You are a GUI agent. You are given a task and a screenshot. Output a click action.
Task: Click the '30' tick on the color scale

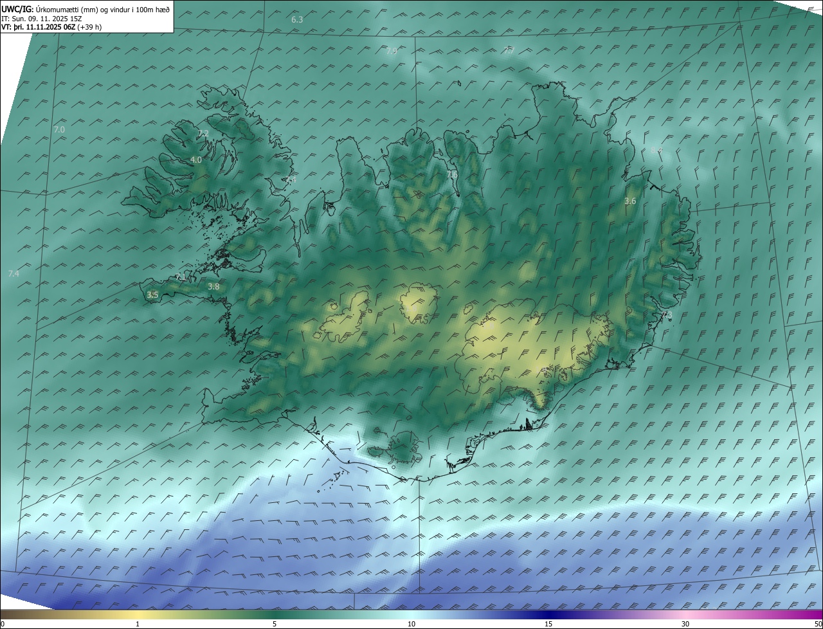(x=685, y=624)
